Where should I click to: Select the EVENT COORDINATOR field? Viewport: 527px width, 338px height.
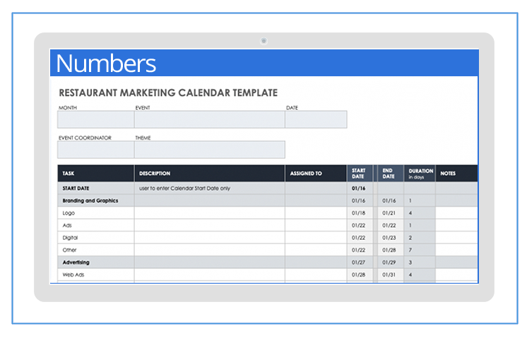coord(95,150)
